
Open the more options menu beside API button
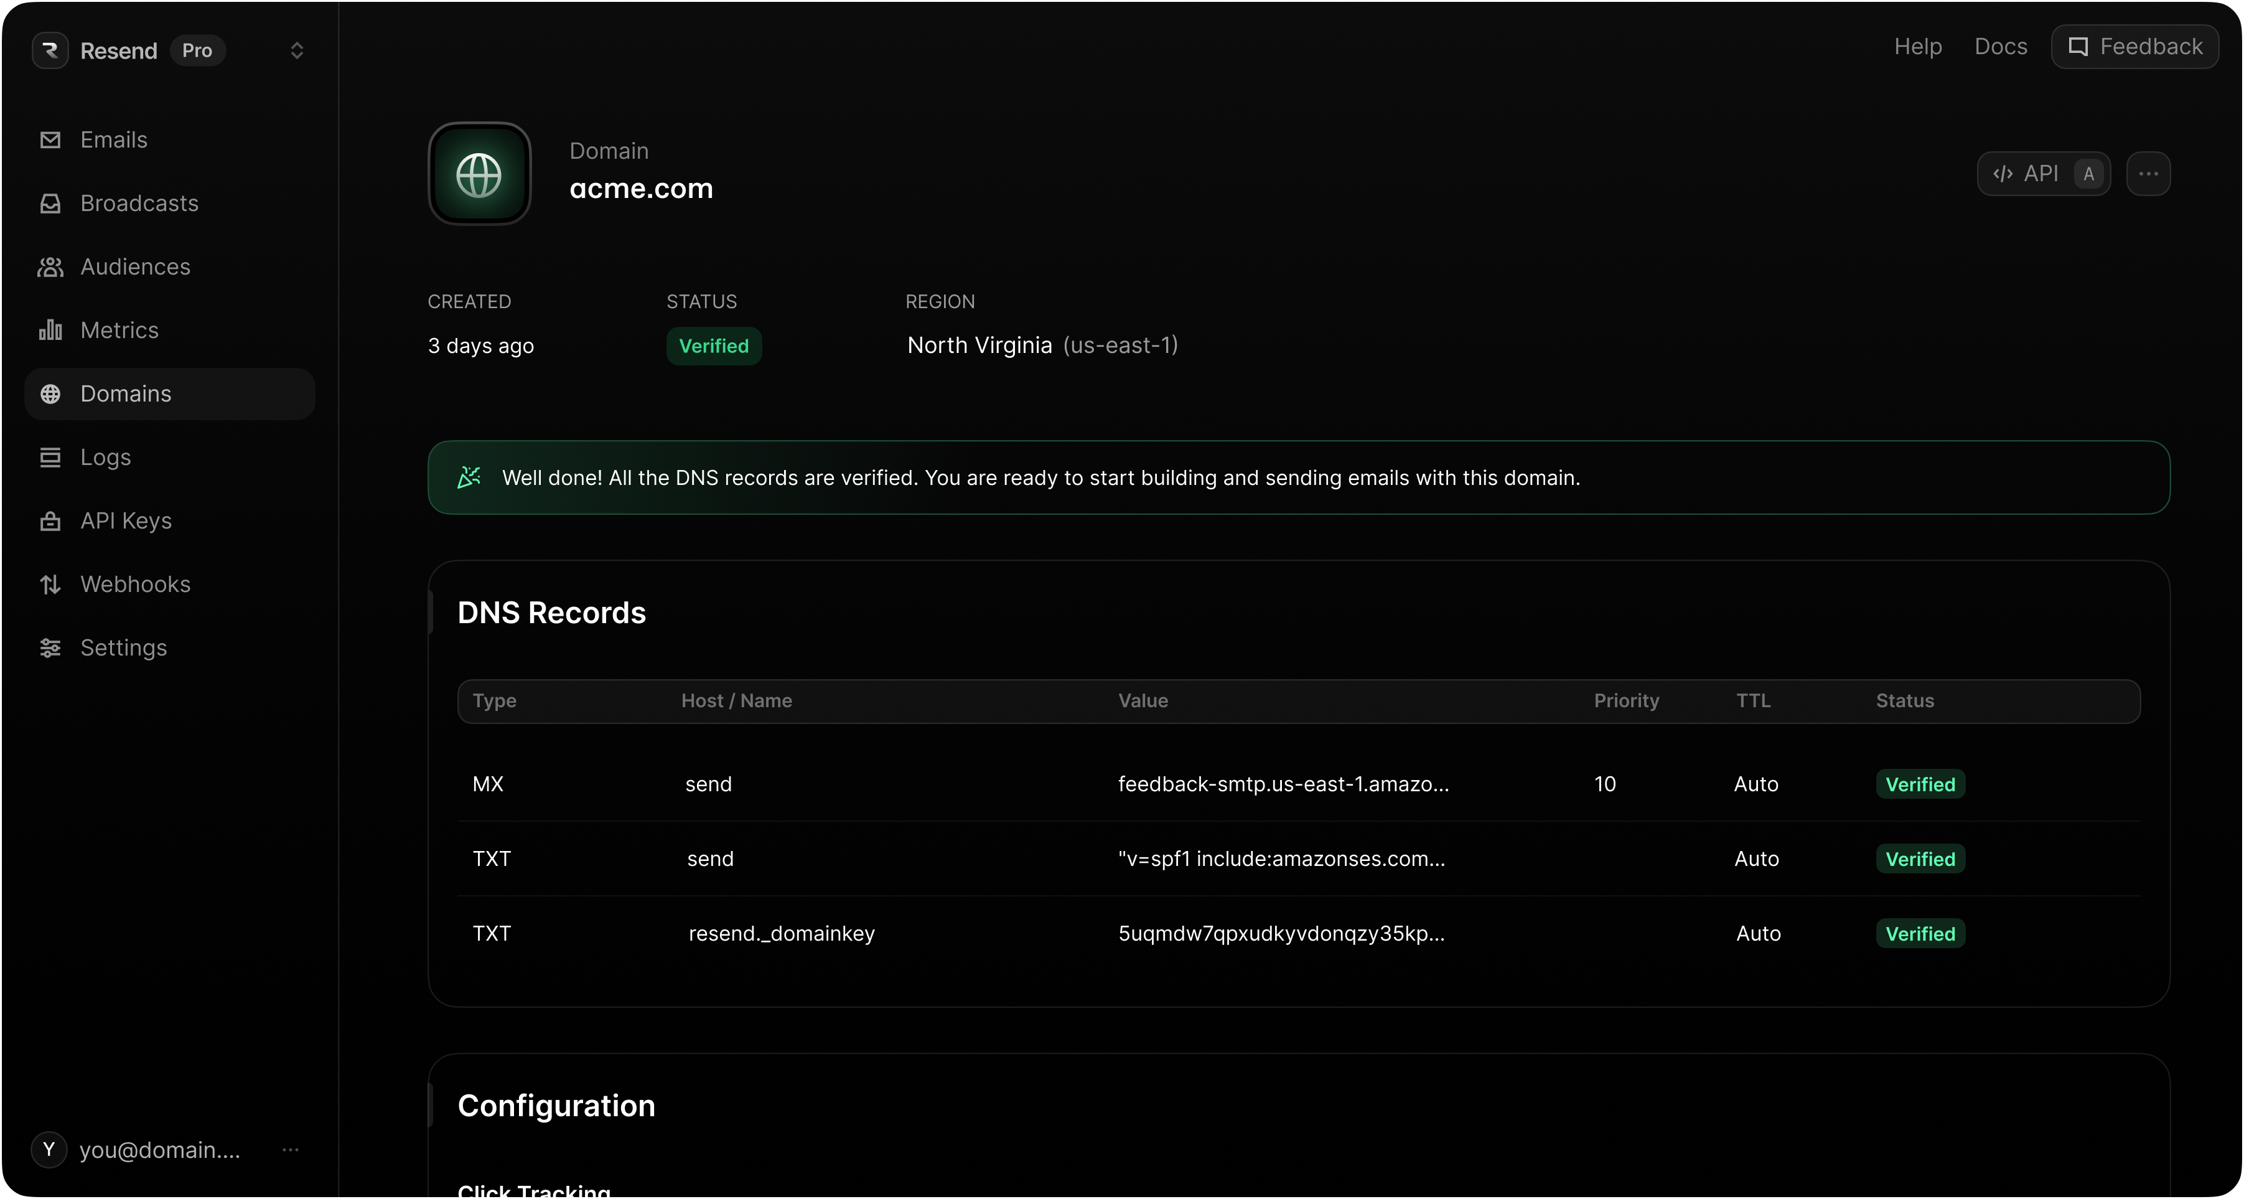(x=2148, y=174)
